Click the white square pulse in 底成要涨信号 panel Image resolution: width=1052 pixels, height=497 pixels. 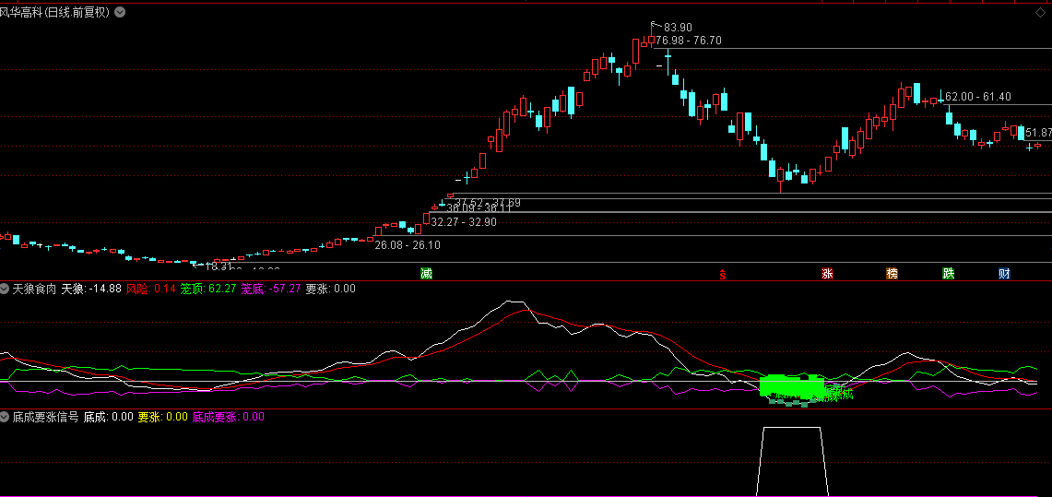[x=792, y=461]
